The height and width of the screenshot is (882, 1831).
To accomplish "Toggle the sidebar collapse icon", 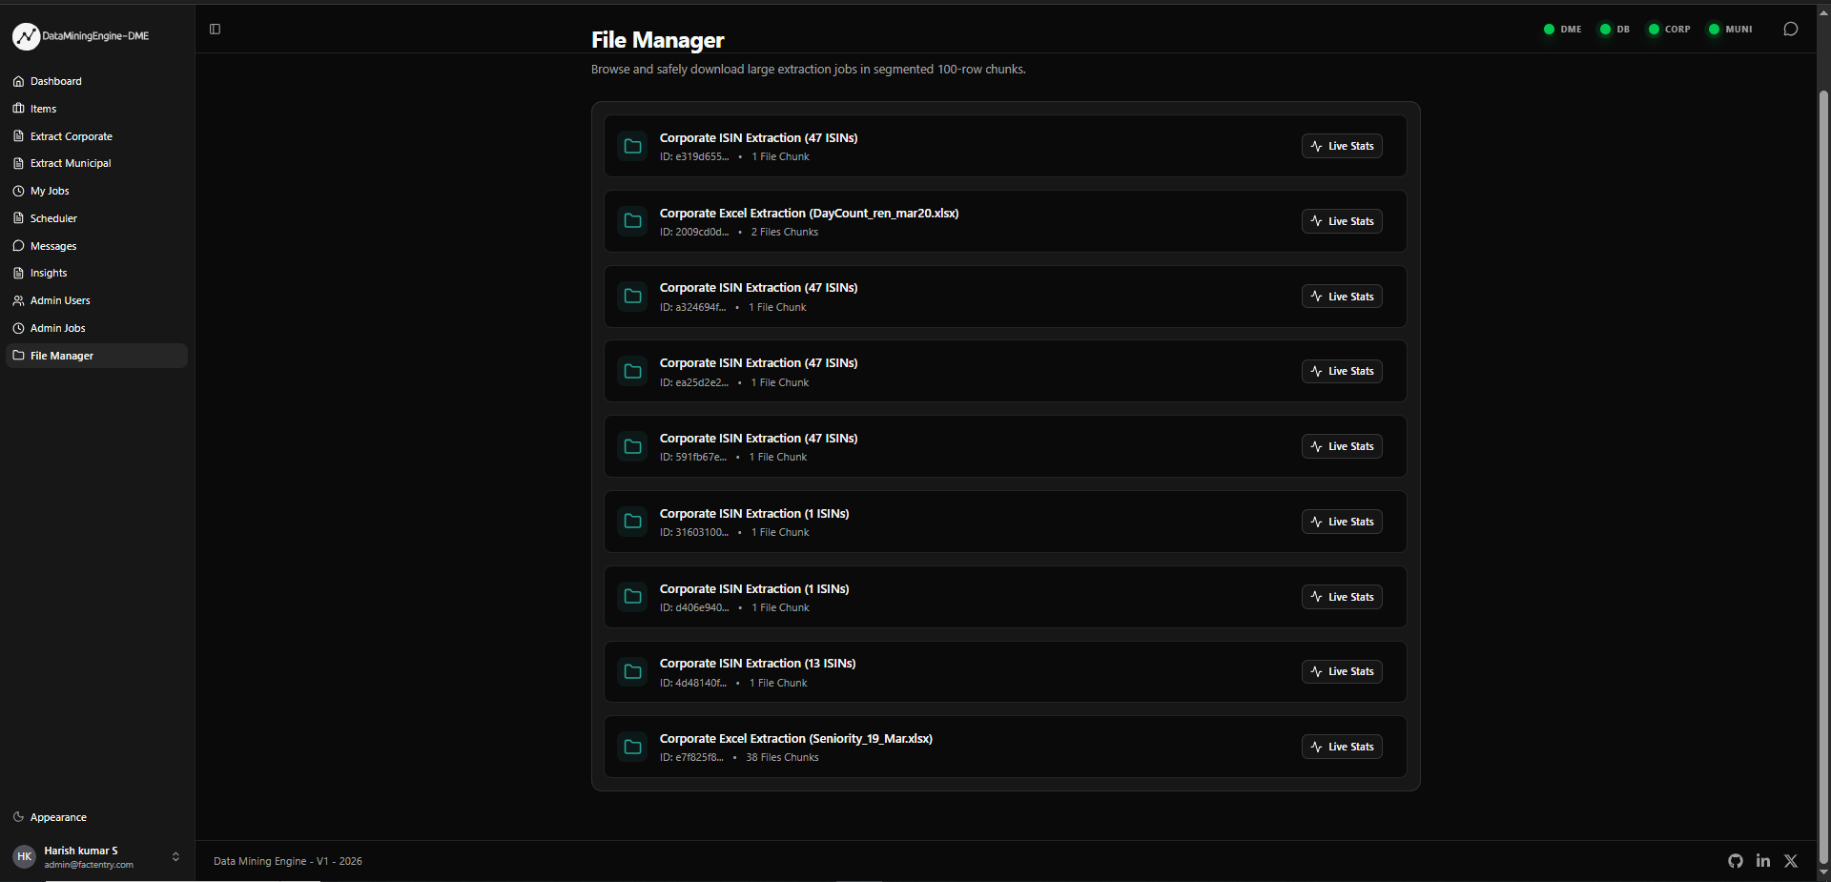I will click(215, 30).
